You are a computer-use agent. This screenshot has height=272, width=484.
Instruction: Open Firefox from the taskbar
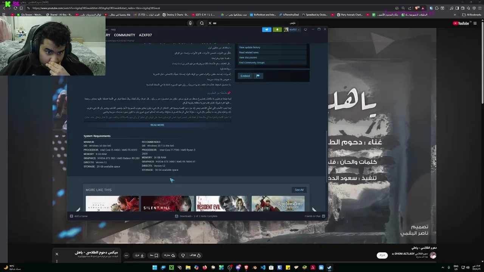click(x=205, y=267)
